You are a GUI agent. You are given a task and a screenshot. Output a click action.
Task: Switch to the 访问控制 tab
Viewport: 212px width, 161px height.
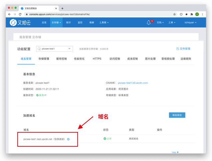tap(115, 59)
